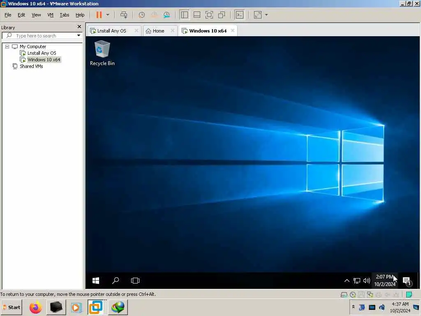The width and height of the screenshot is (421, 316).
Task: Click the floppy drive status bar icon
Action: tap(361, 295)
